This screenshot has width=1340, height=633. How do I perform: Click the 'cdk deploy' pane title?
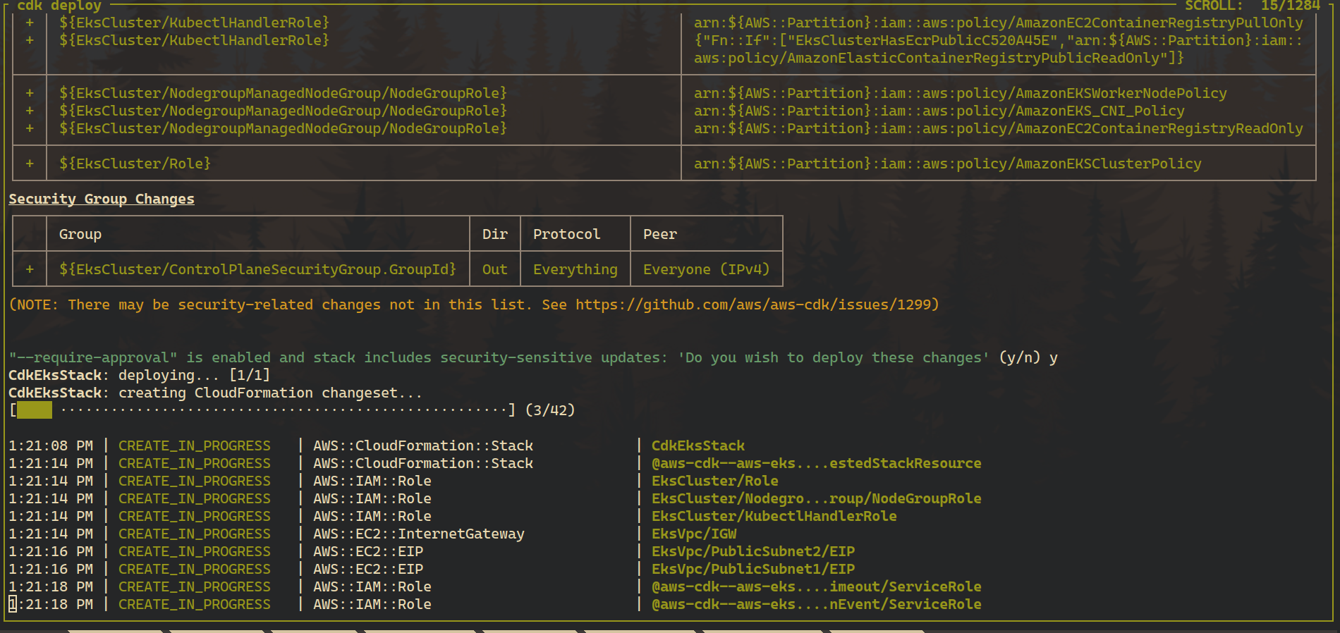pyautogui.click(x=59, y=6)
